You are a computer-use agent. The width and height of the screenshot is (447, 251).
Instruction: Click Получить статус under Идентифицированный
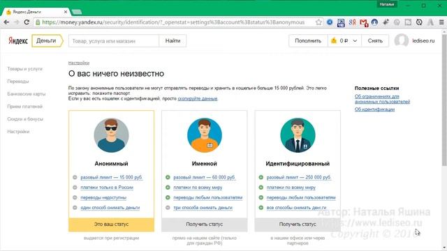coord(298,225)
